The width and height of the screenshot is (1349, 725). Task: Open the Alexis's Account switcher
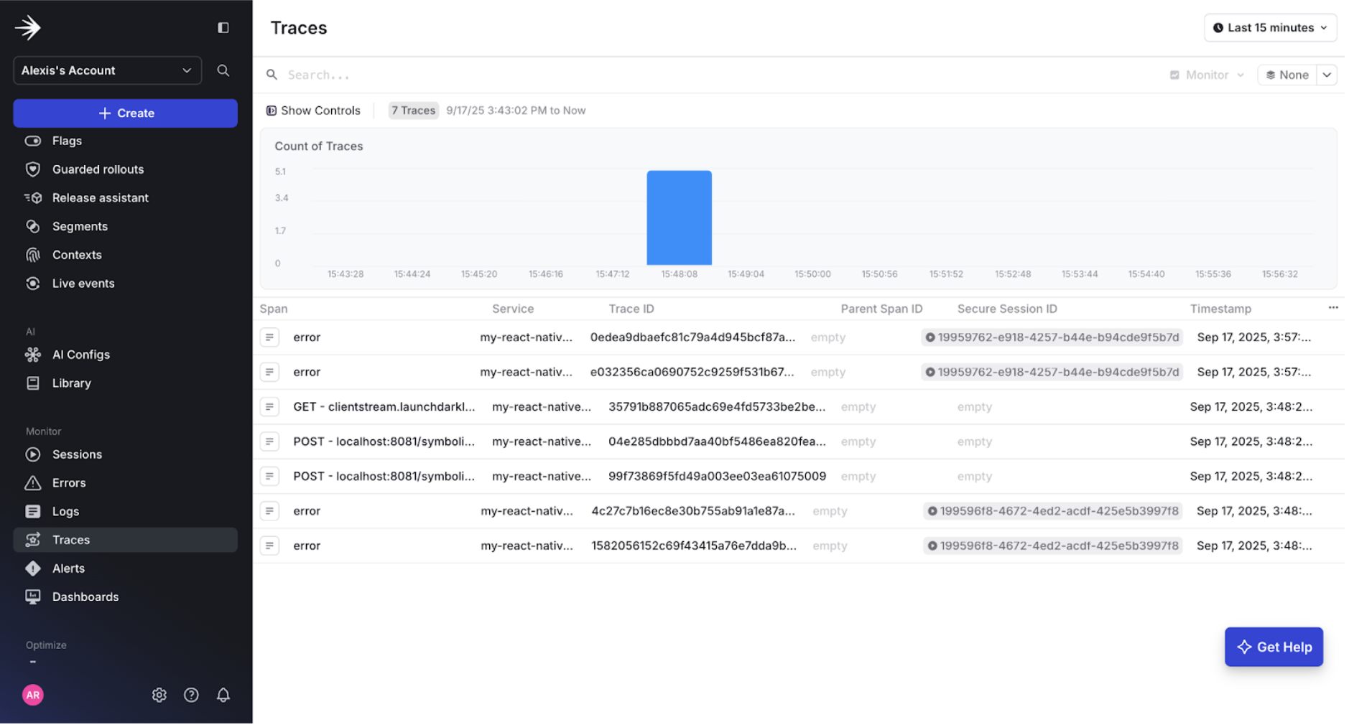coord(106,70)
